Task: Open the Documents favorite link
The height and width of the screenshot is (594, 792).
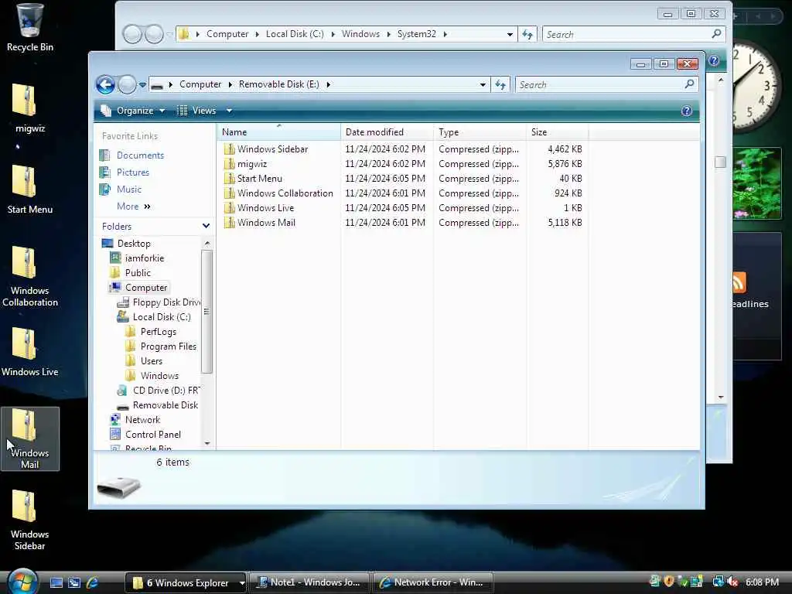Action: coord(140,155)
